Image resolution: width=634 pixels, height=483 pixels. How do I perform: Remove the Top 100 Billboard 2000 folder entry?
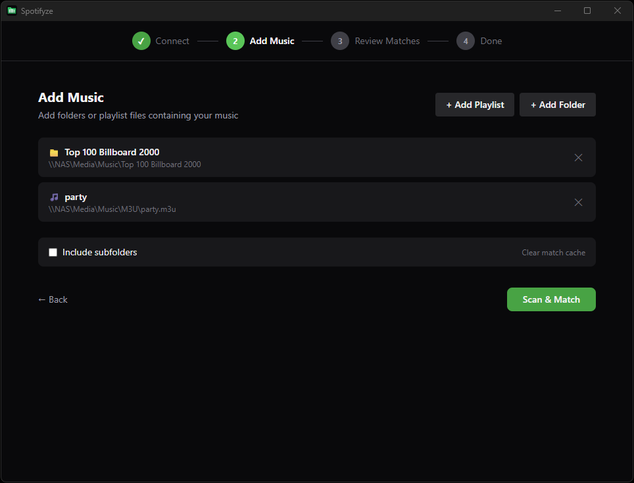pos(578,157)
